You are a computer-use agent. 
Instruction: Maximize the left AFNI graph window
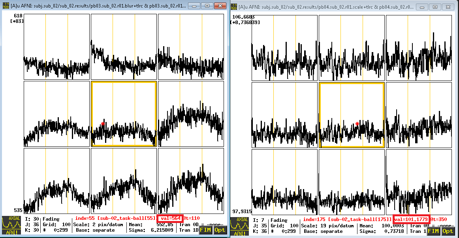pos(207,6)
